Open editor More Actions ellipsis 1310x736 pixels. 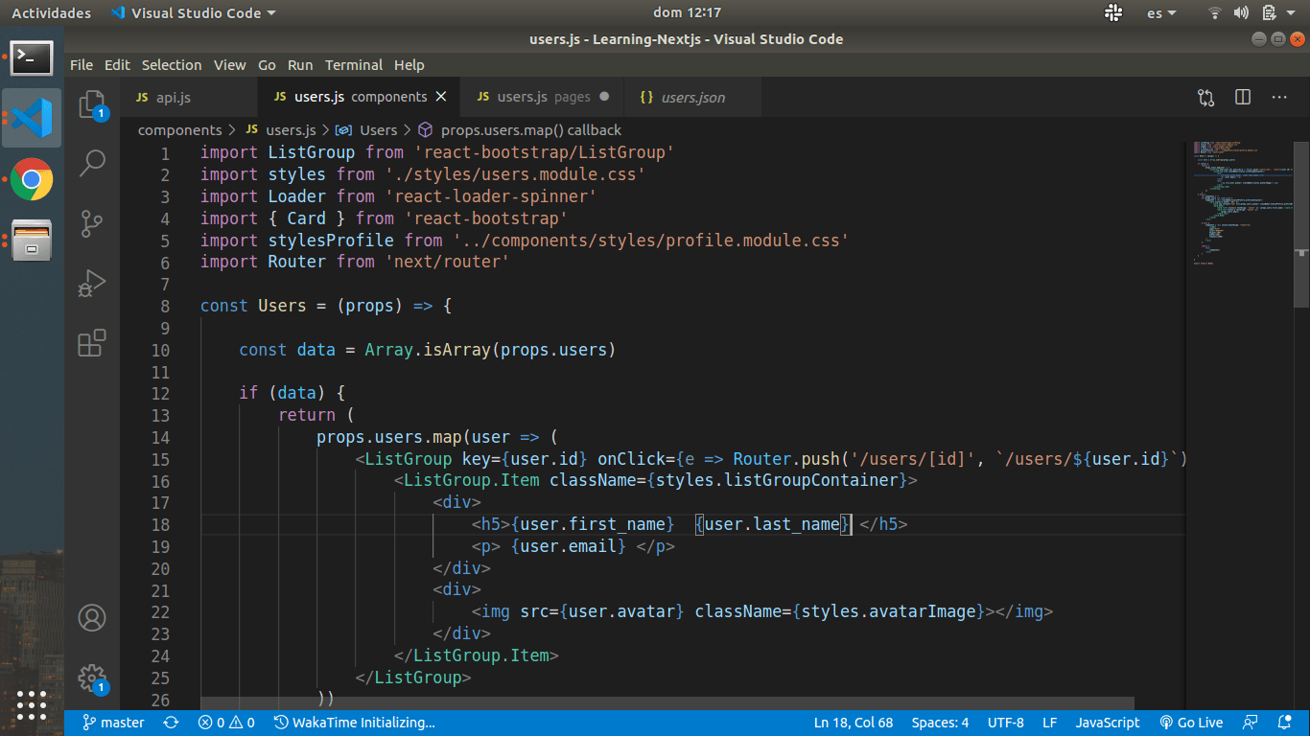pos(1279,97)
